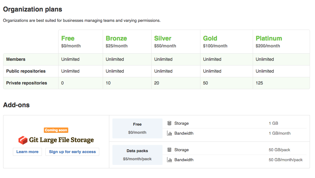
Task: Click the Platinum 125 private repositories cell
Action: pos(259,83)
